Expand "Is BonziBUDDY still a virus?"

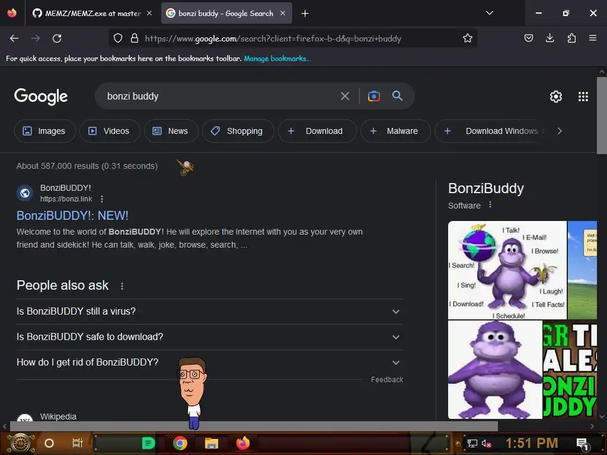pyautogui.click(x=210, y=312)
